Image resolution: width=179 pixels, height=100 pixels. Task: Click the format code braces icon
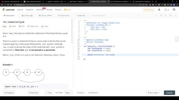pos(161,16)
